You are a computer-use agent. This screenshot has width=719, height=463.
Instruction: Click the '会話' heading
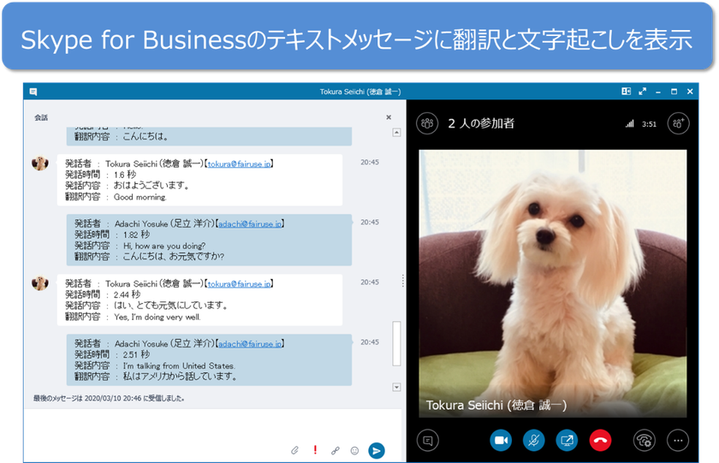[x=41, y=118]
